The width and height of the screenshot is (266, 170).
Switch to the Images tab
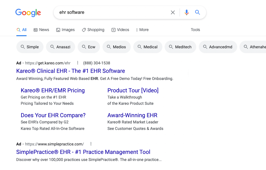(66, 30)
